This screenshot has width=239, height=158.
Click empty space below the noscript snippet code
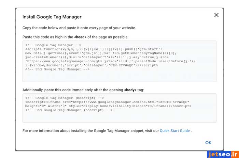click(119, 117)
